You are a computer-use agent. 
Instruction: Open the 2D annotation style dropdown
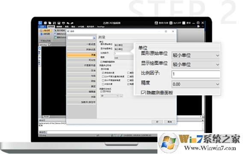(x=110, y=96)
